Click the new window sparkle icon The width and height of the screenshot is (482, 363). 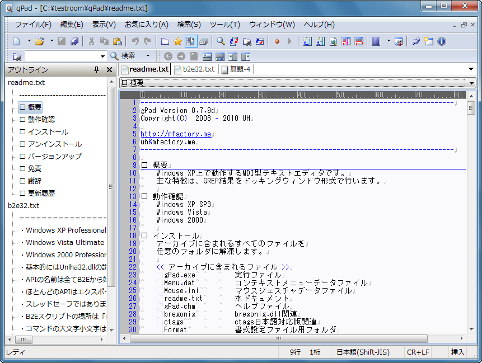tap(428, 41)
